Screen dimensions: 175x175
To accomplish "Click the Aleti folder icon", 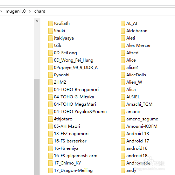I will [x=123, y=38].
